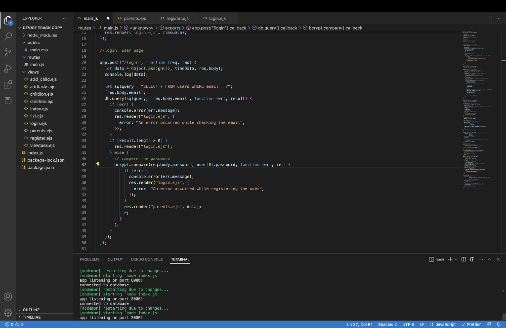Toggle the split editor layout button
This screenshot has height=328, width=506.
click(490, 18)
